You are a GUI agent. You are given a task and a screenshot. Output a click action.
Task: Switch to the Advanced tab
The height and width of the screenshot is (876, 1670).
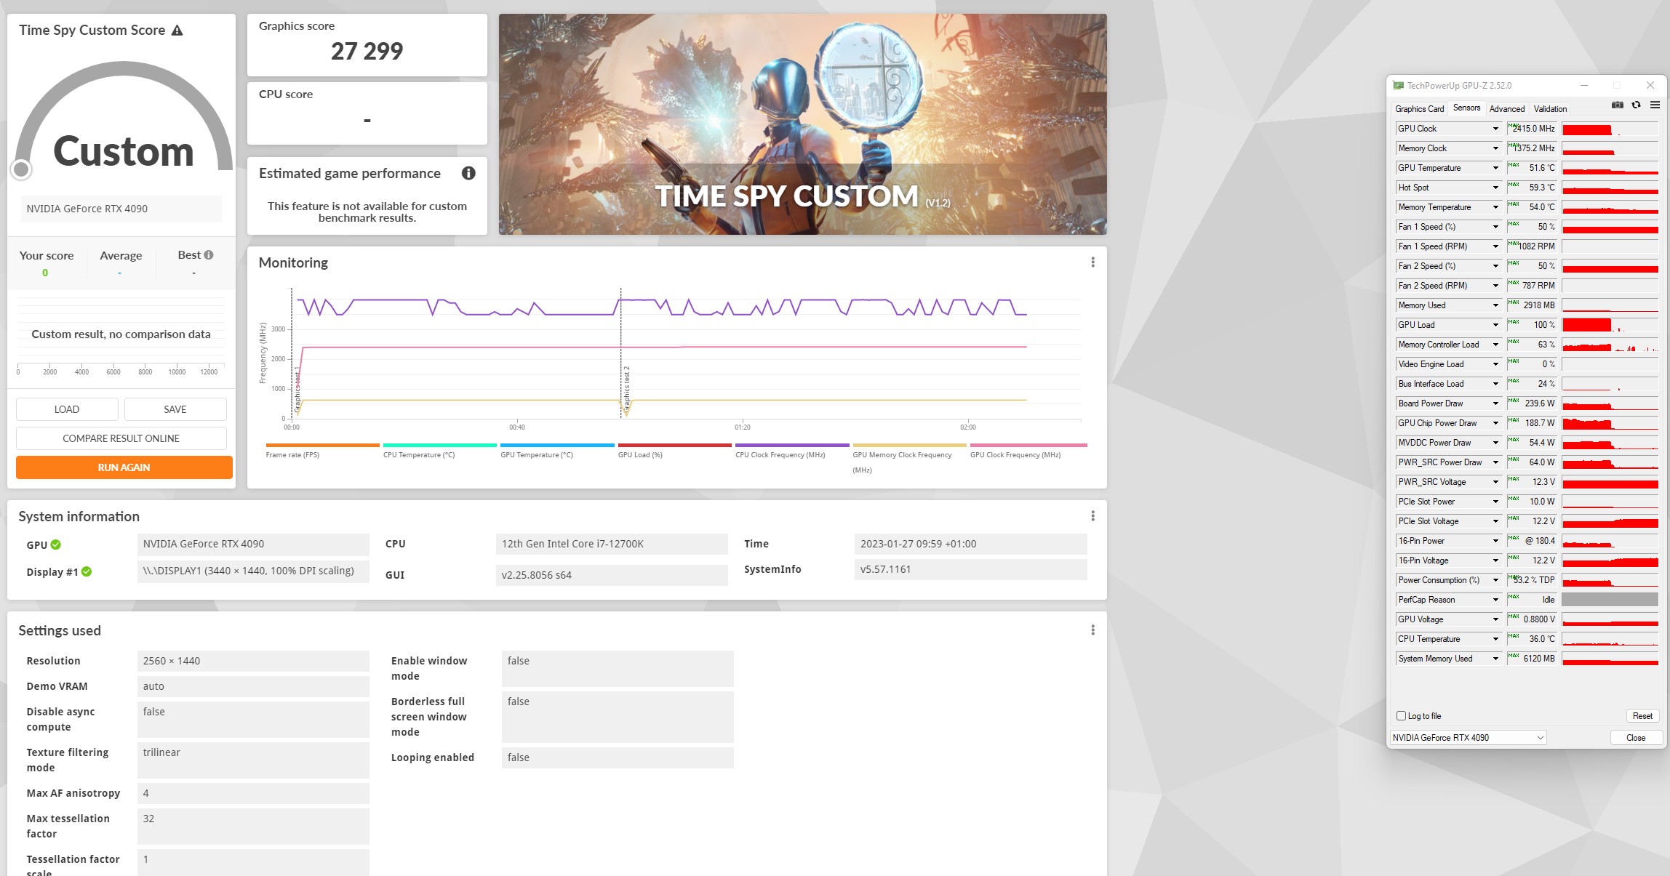pyautogui.click(x=1506, y=109)
